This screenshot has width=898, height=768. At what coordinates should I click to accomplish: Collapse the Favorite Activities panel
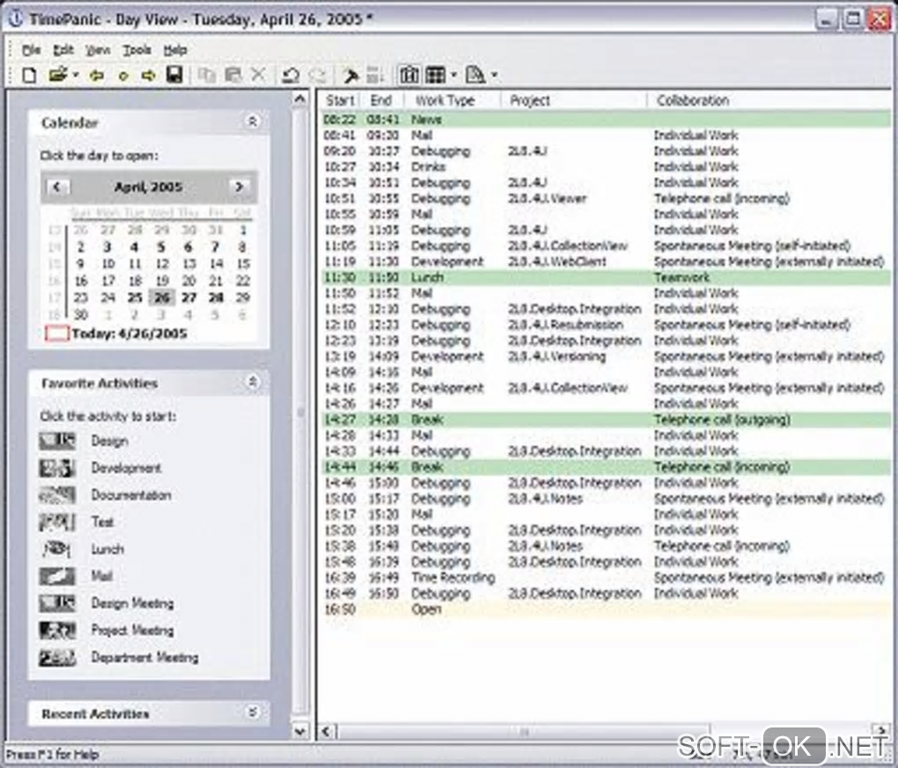point(252,381)
